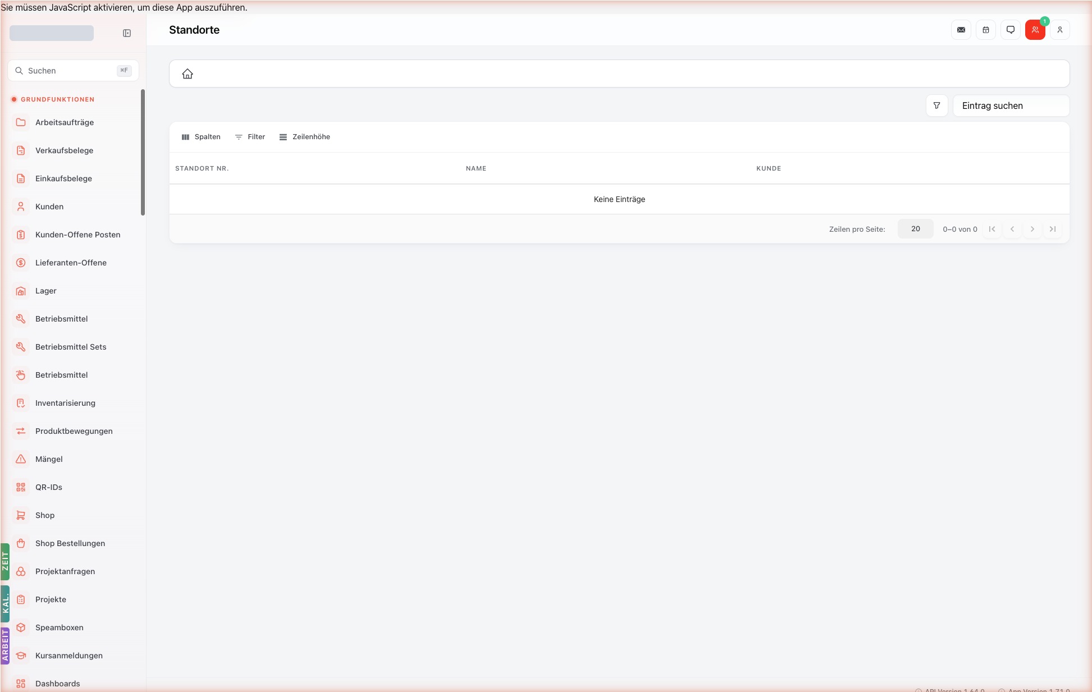Click the QR-IDs QR code icon
The width and height of the screenshot is (1092, 692).
coord(21,487)
